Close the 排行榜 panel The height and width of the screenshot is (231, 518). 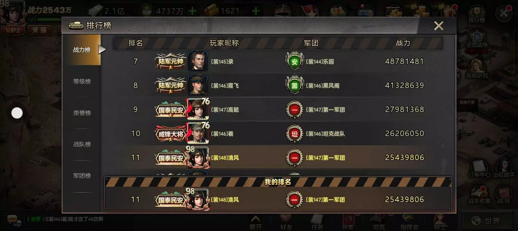click(439, 26)
